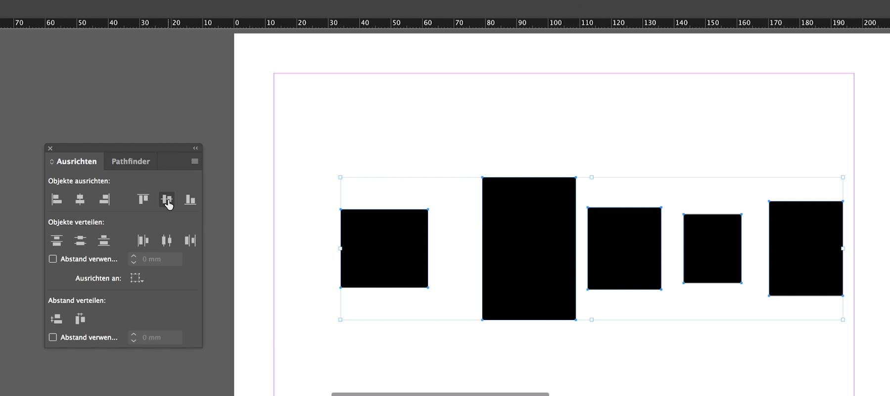This screenshot has height=396, width=890.
Task: Click the horizontal scrollbar below the page
Action: 440,394
